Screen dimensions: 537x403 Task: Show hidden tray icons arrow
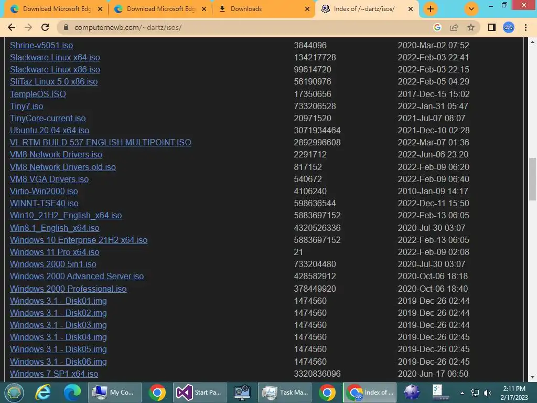pos(462,393)
